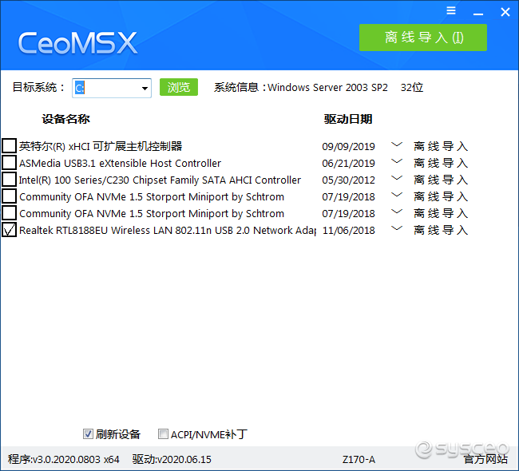Image resolution: width=519 pixels, height=471 pixels.
Task: Click the large green 离线导入(I) button
Action: (423, 38)
